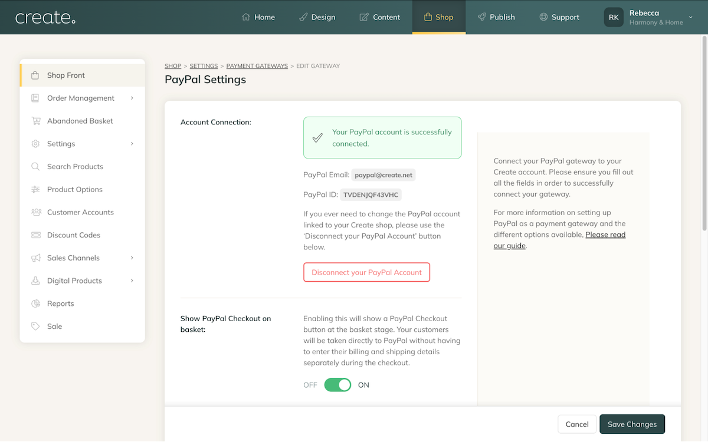Screen dimensions: 708x442
Task: Open the Content tab
Action: (380, 17)
